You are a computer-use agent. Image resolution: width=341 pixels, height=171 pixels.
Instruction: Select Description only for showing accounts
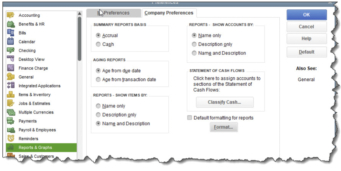[194, 44]
